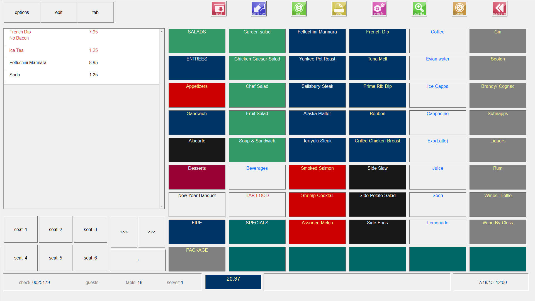Open the Beverages category
The image size is (535, 301).
pos(257,177)
